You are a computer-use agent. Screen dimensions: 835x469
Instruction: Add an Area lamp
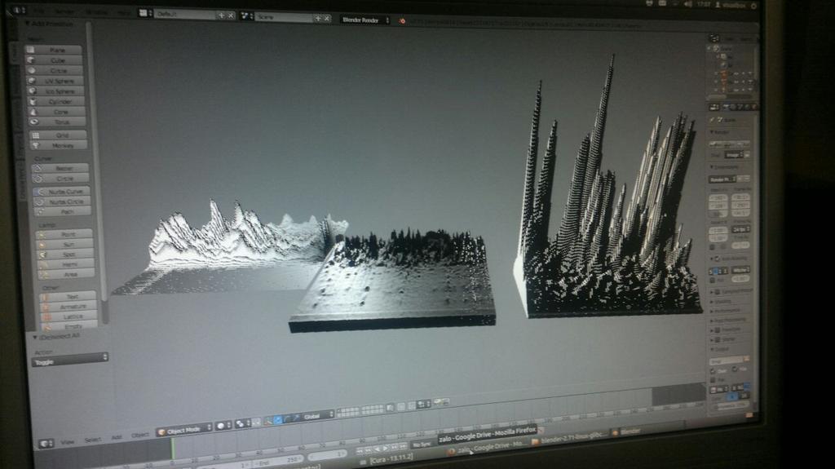pos(67,274)
